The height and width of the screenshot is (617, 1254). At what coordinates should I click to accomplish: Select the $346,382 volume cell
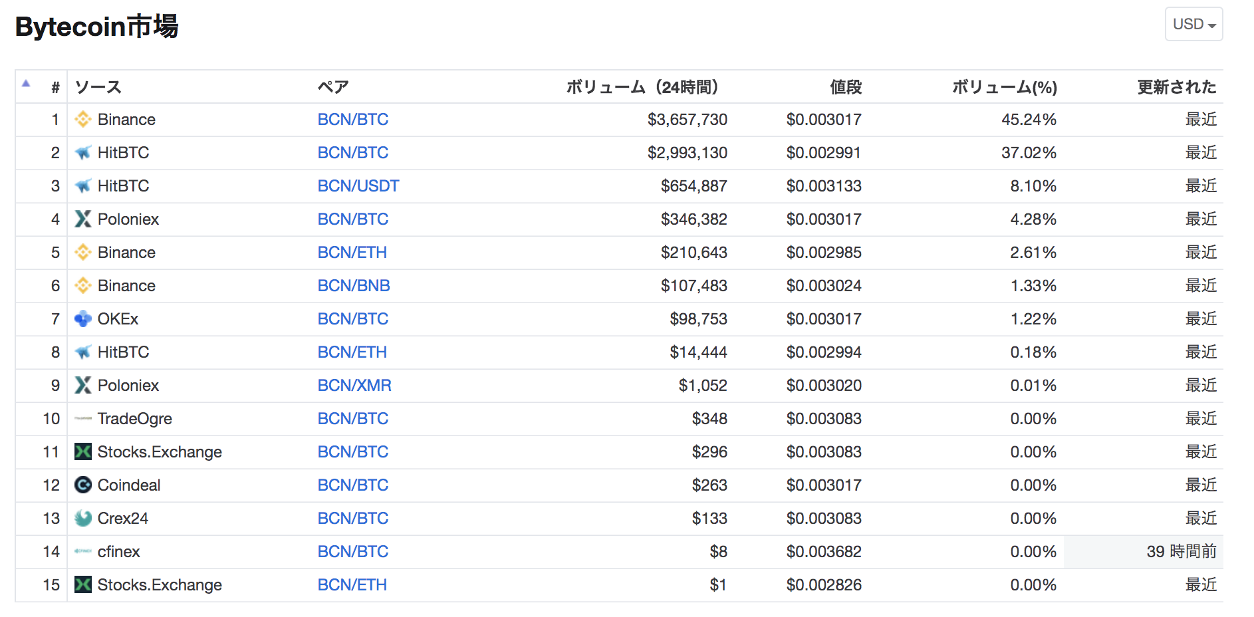[x=694, y=219]
